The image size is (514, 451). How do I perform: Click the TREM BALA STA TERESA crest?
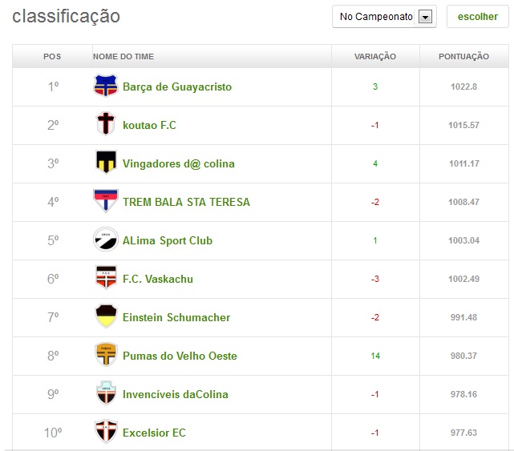click(x=105, y=202)
